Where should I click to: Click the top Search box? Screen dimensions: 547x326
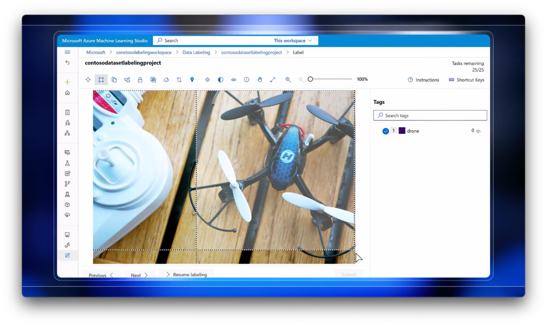(213, 40)
